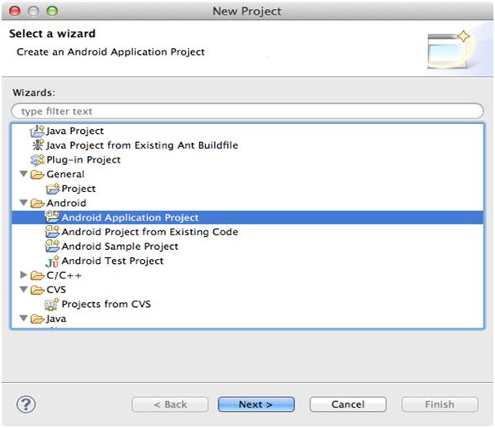Click the Android Test Project JUnit icon
Viewport: 495px width, 428px height.
click(52, 261)
